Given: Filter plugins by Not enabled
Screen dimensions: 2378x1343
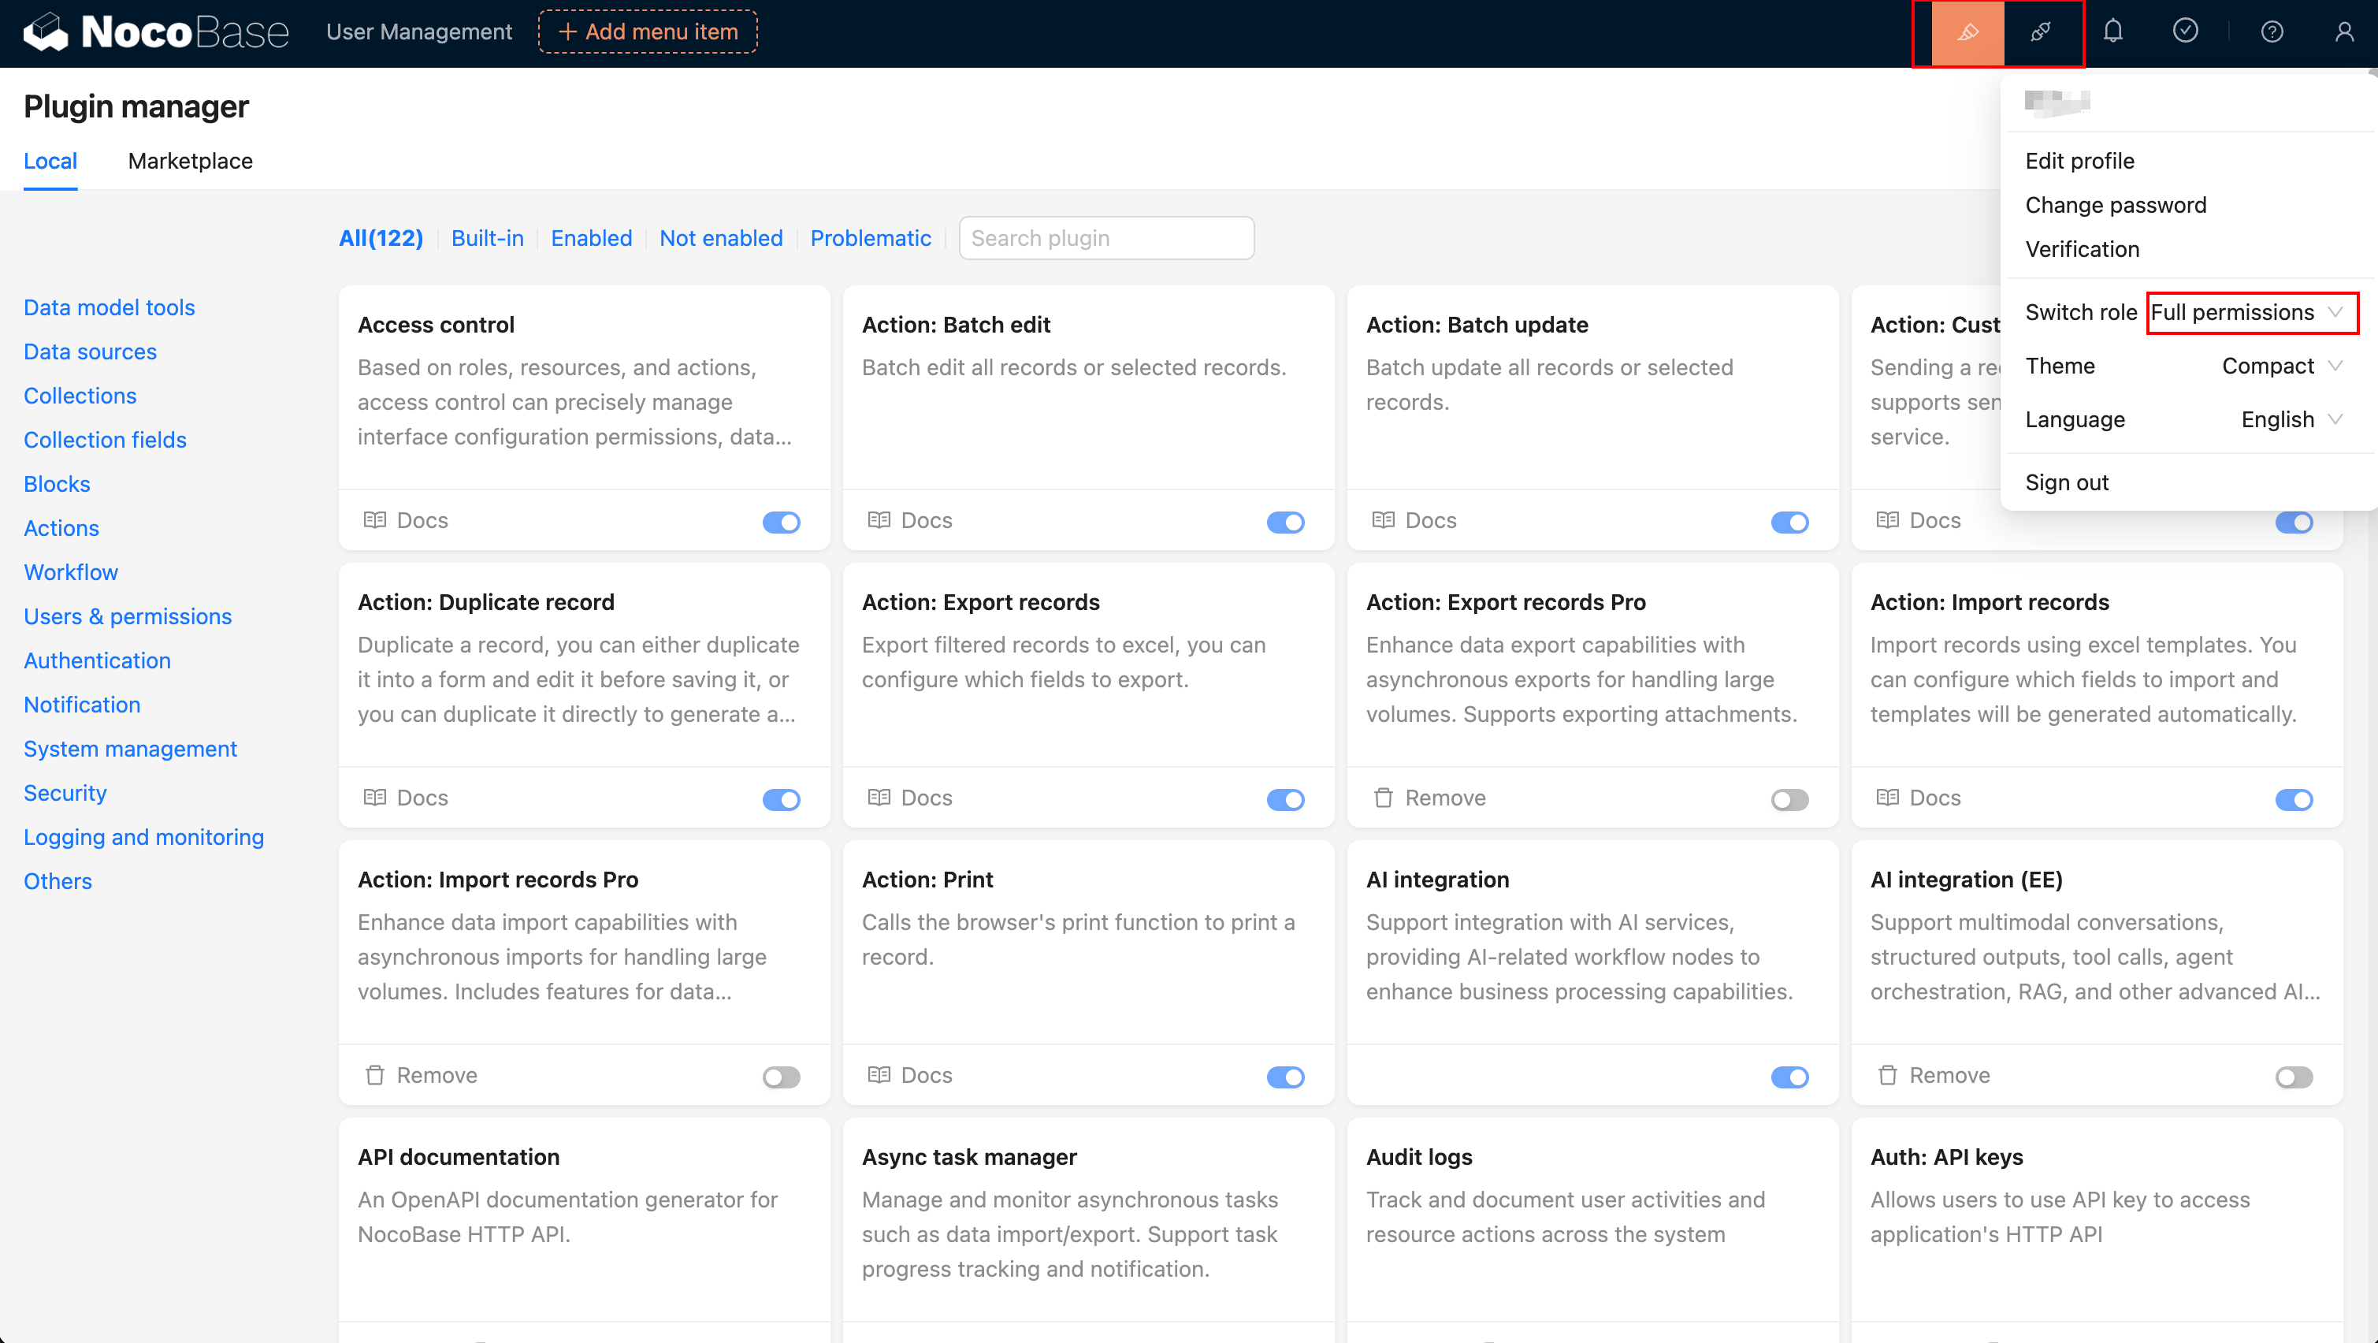Looking at the screenshot, I should (720, 238).
